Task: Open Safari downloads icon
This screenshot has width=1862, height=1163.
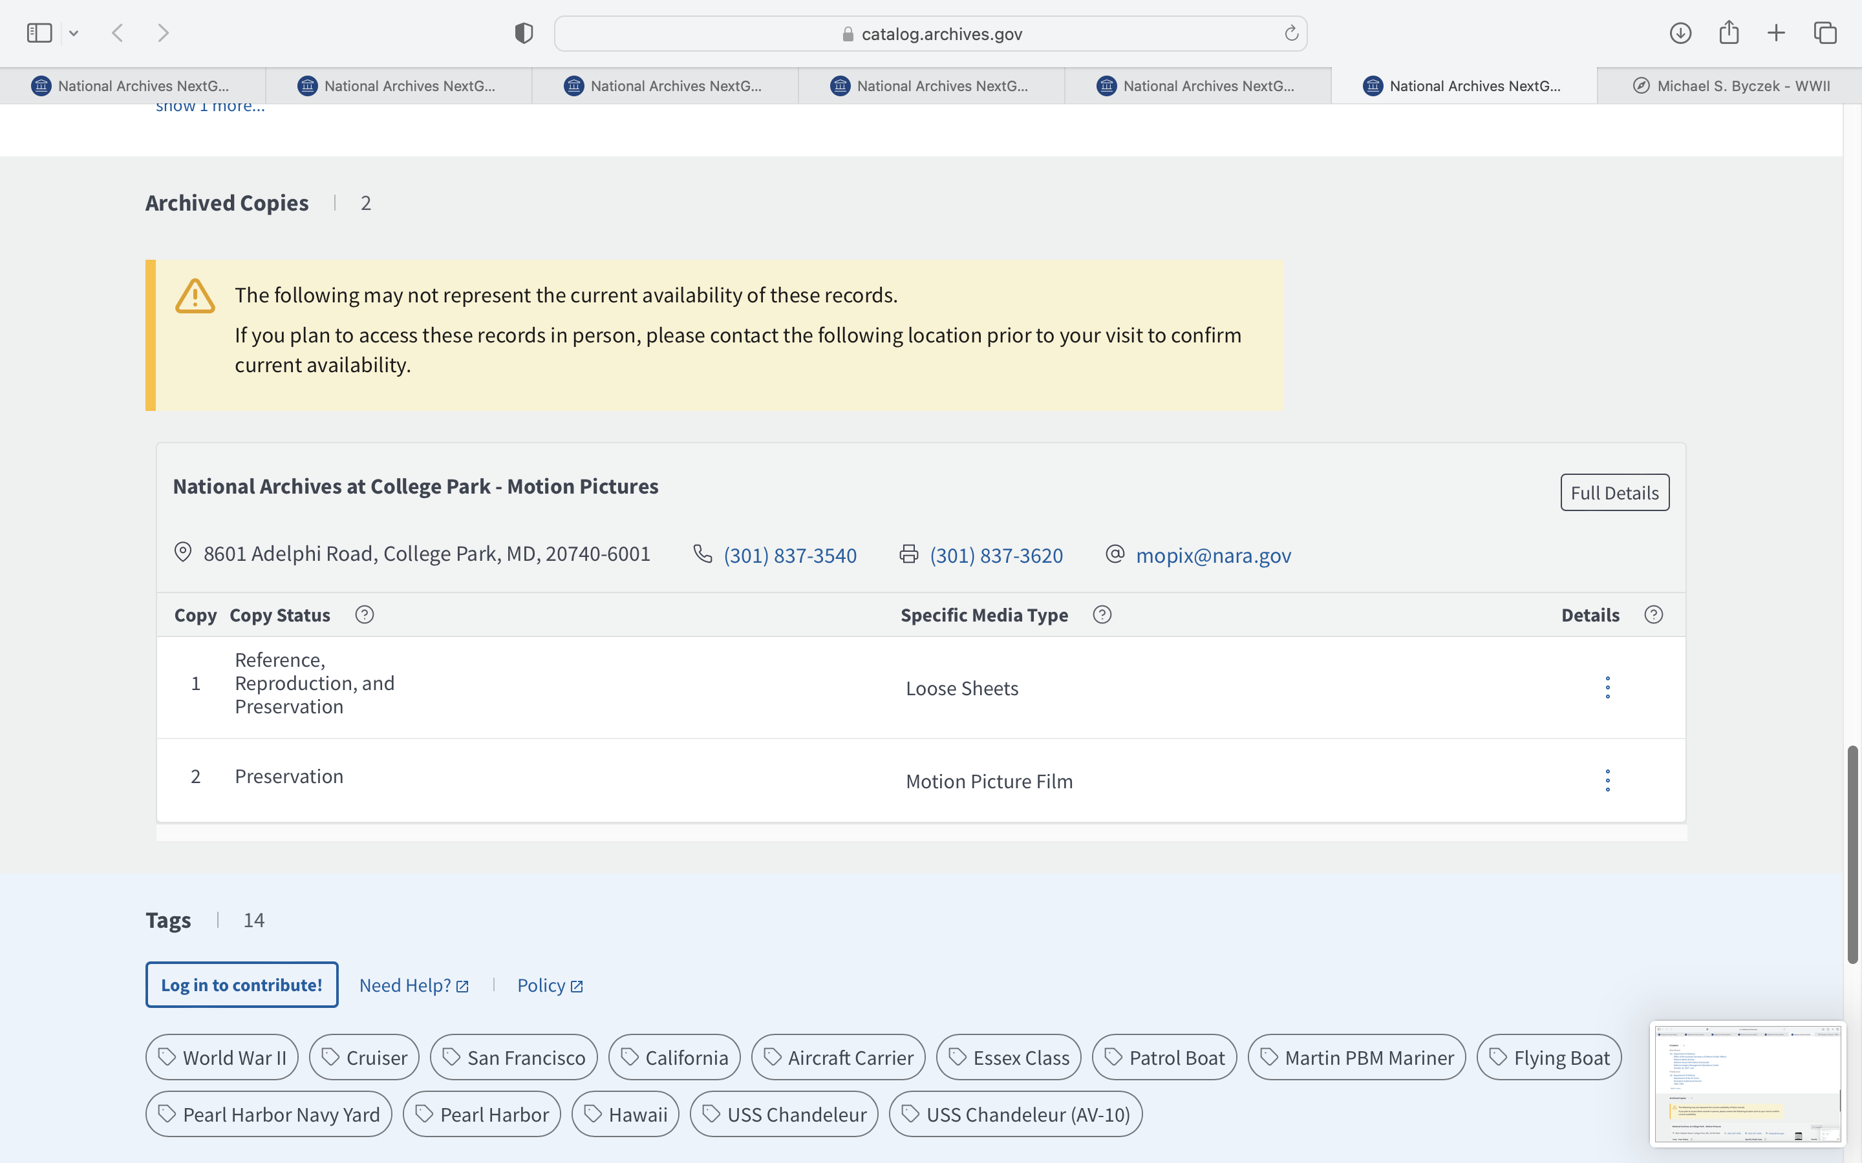Action: [x=1680, y=33]
